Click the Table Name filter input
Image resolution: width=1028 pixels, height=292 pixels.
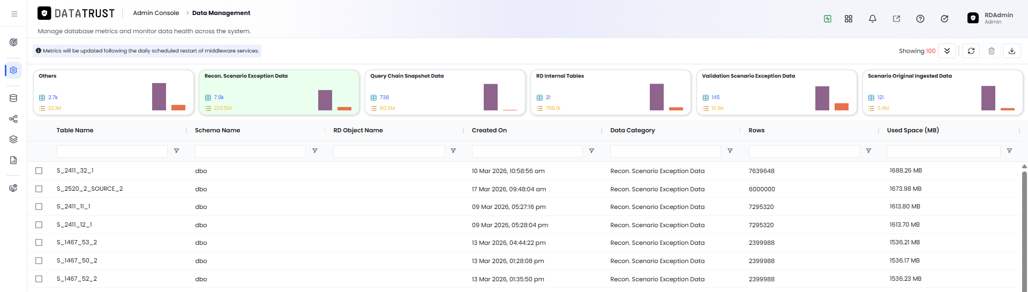click(x=112, y=151)
